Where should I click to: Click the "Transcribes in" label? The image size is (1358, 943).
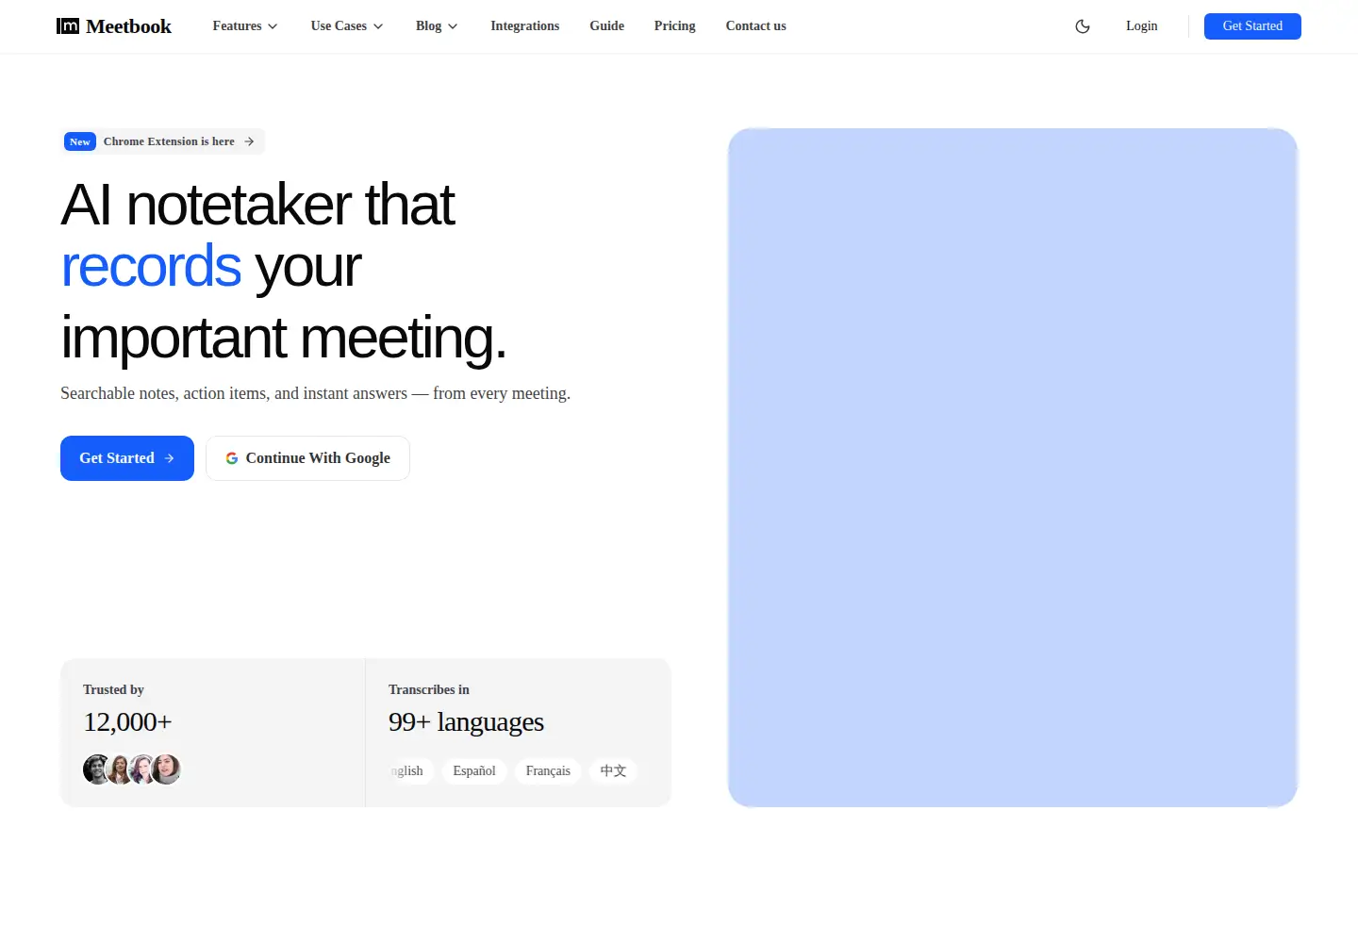coord(429,689)
